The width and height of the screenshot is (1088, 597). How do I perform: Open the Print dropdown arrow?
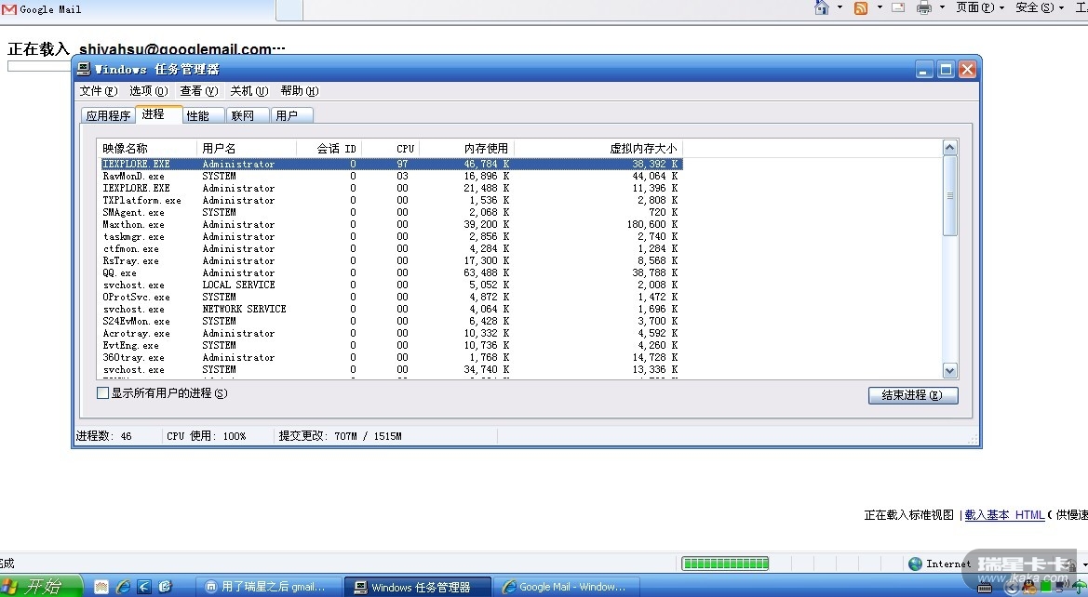pos(942,7)
